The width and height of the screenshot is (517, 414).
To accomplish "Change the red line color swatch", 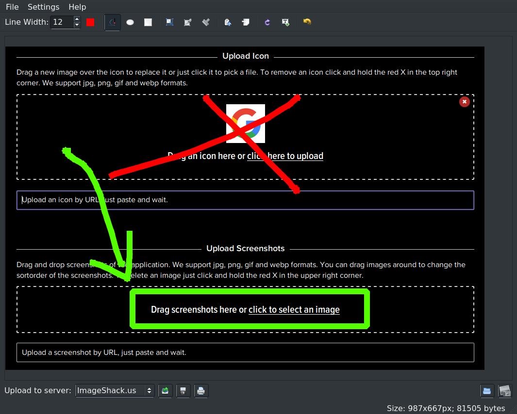I will pyautogui.click(x=90, y=22).
